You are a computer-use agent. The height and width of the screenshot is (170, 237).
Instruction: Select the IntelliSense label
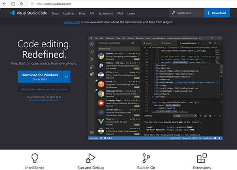pyautogui.click(x=35, y=168)
